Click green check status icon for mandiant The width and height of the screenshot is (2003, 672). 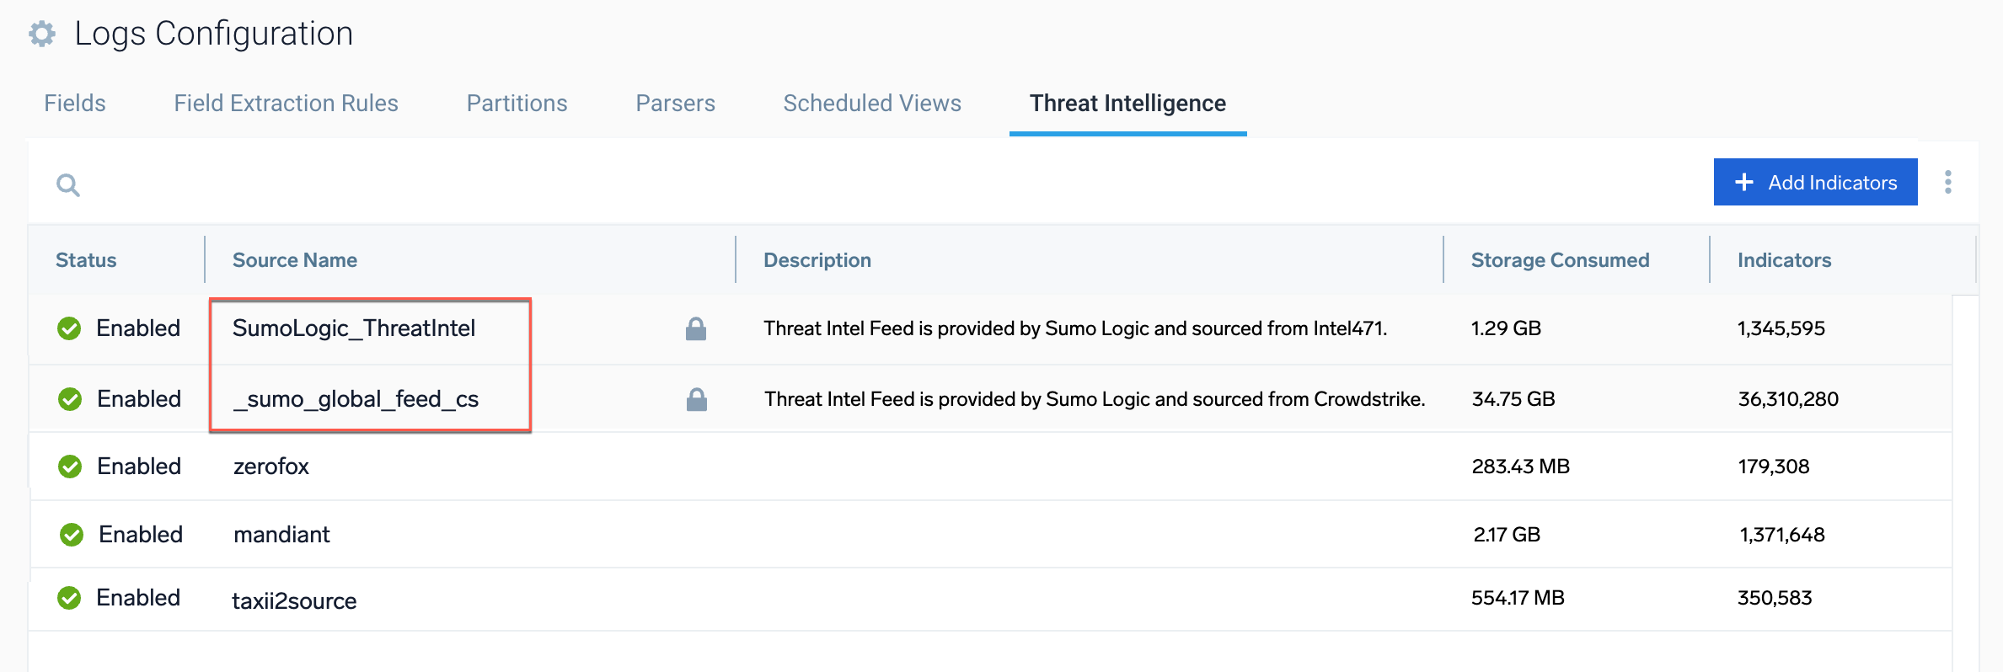click(72, 535)
